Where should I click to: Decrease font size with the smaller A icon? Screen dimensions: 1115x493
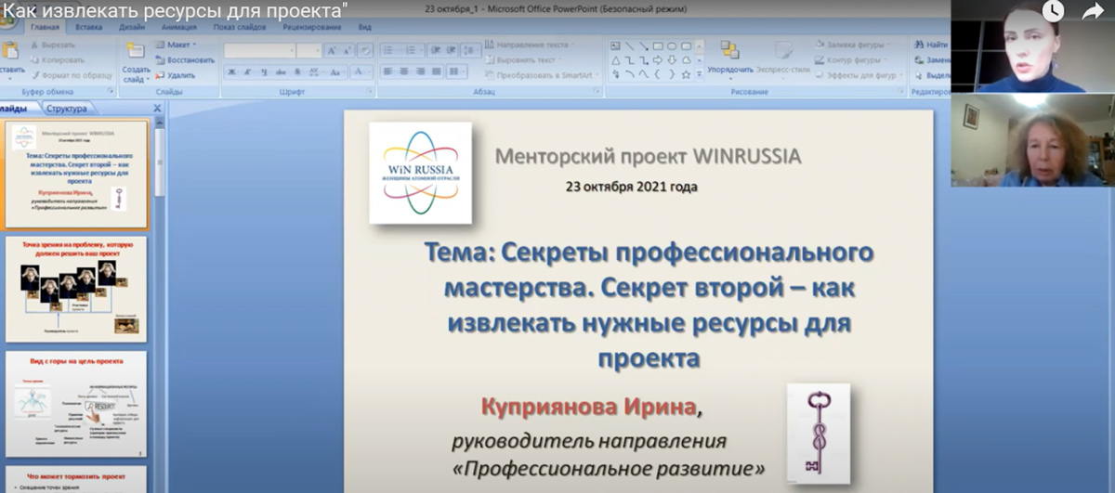[x=348, y=51]
